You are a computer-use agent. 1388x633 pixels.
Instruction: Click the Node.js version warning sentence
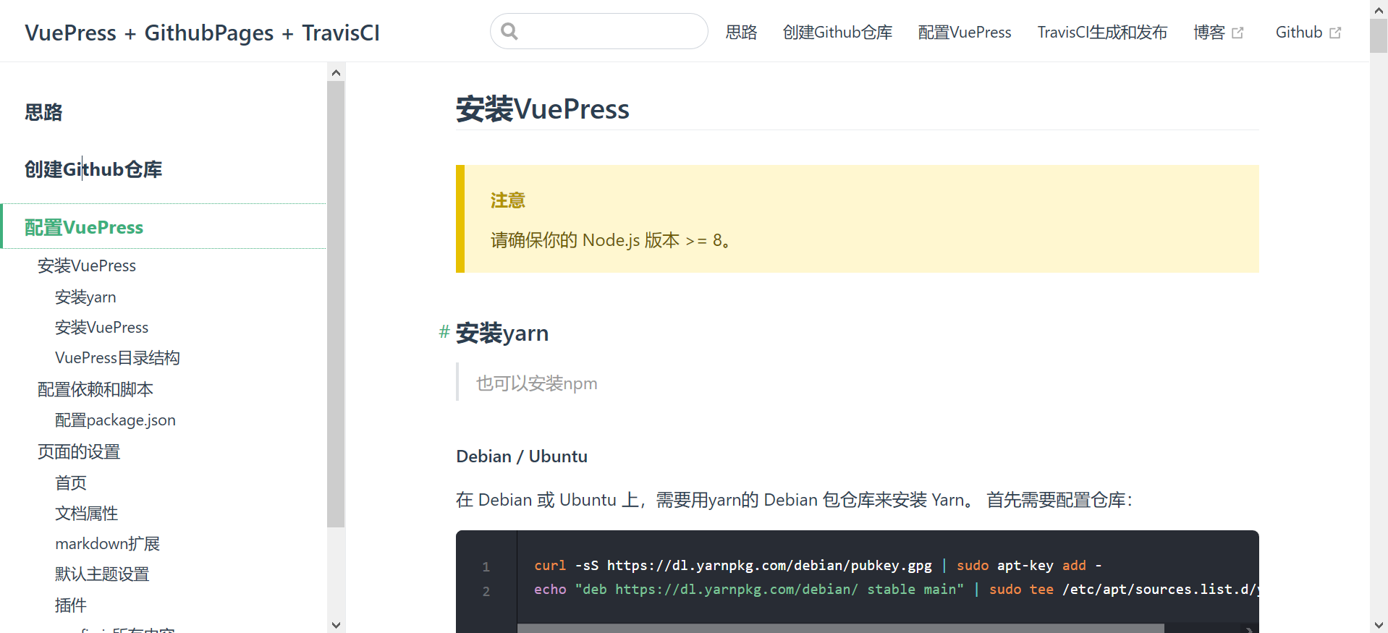[x=610, y=240]
